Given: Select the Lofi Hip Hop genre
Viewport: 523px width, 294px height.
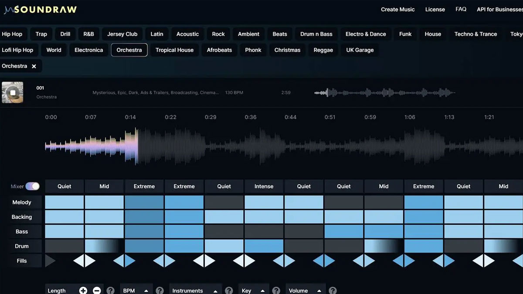Looking at the screenshot, I should click(x=18, y=50).
